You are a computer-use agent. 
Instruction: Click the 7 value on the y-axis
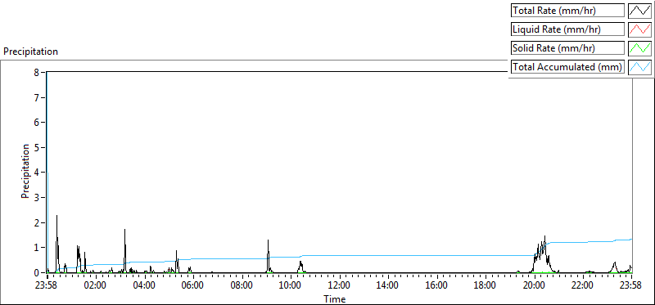pos(36,97)
